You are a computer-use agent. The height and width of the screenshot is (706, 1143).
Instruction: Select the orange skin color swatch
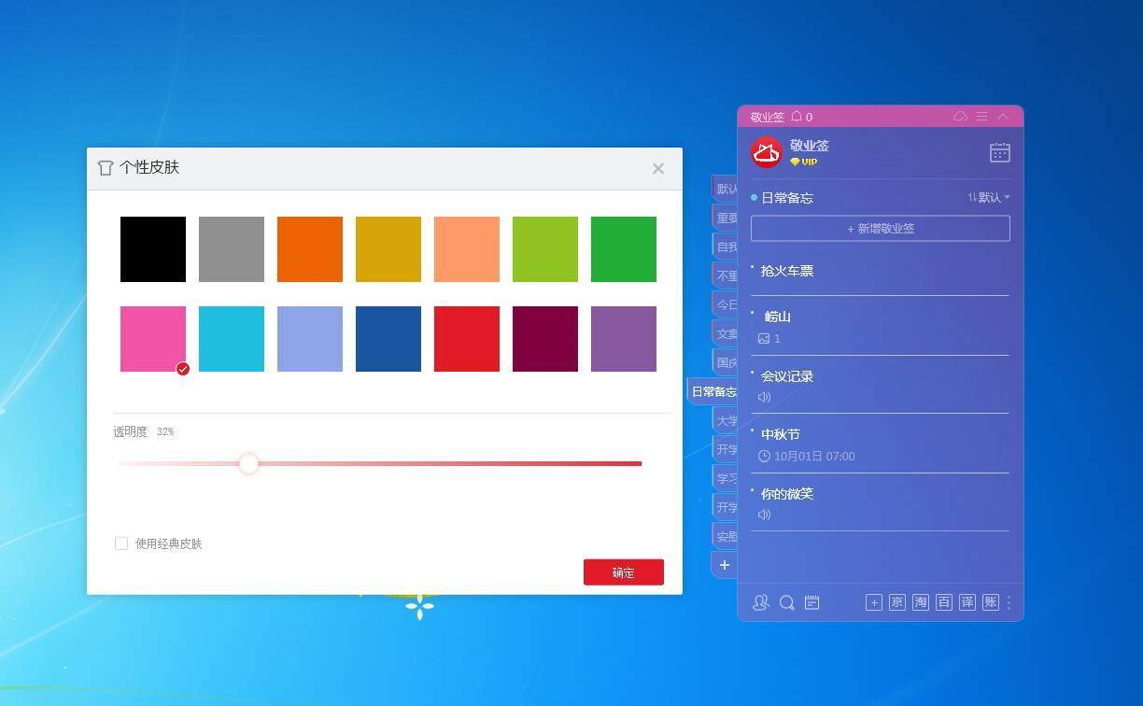pyautogui.click(x=310, y=249)
